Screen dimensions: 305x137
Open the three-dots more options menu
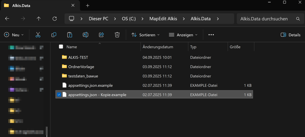[211, 35]
